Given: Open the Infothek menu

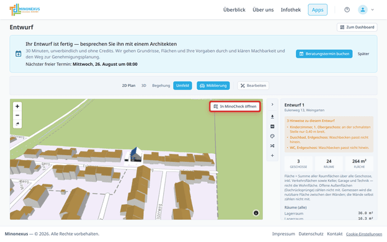Looking at the screenshot, I should point(291,10).
